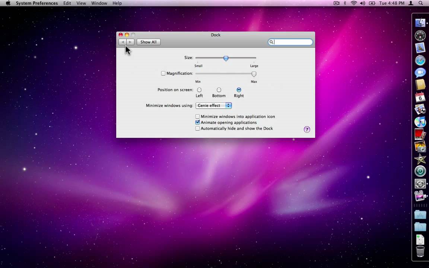Open Address Book in the Dock
The height and width of the screenshot is (268, 429).
pyautogui.click(x=420, y=85)
